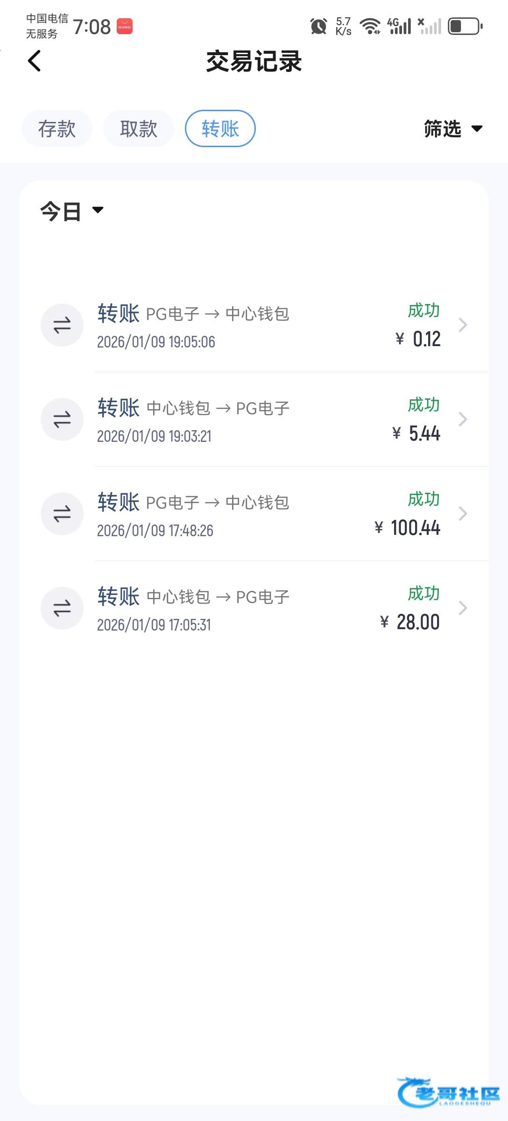Viewport: 508px width, 1121px height.
Task: Tap the Huawei AppGallery notification icon
Action: pos(125,27)
